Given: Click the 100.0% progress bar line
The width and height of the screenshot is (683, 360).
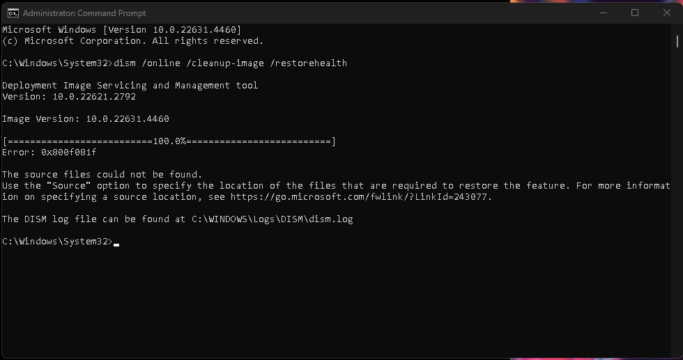Looking at the screenshot, I should (169, 141).
